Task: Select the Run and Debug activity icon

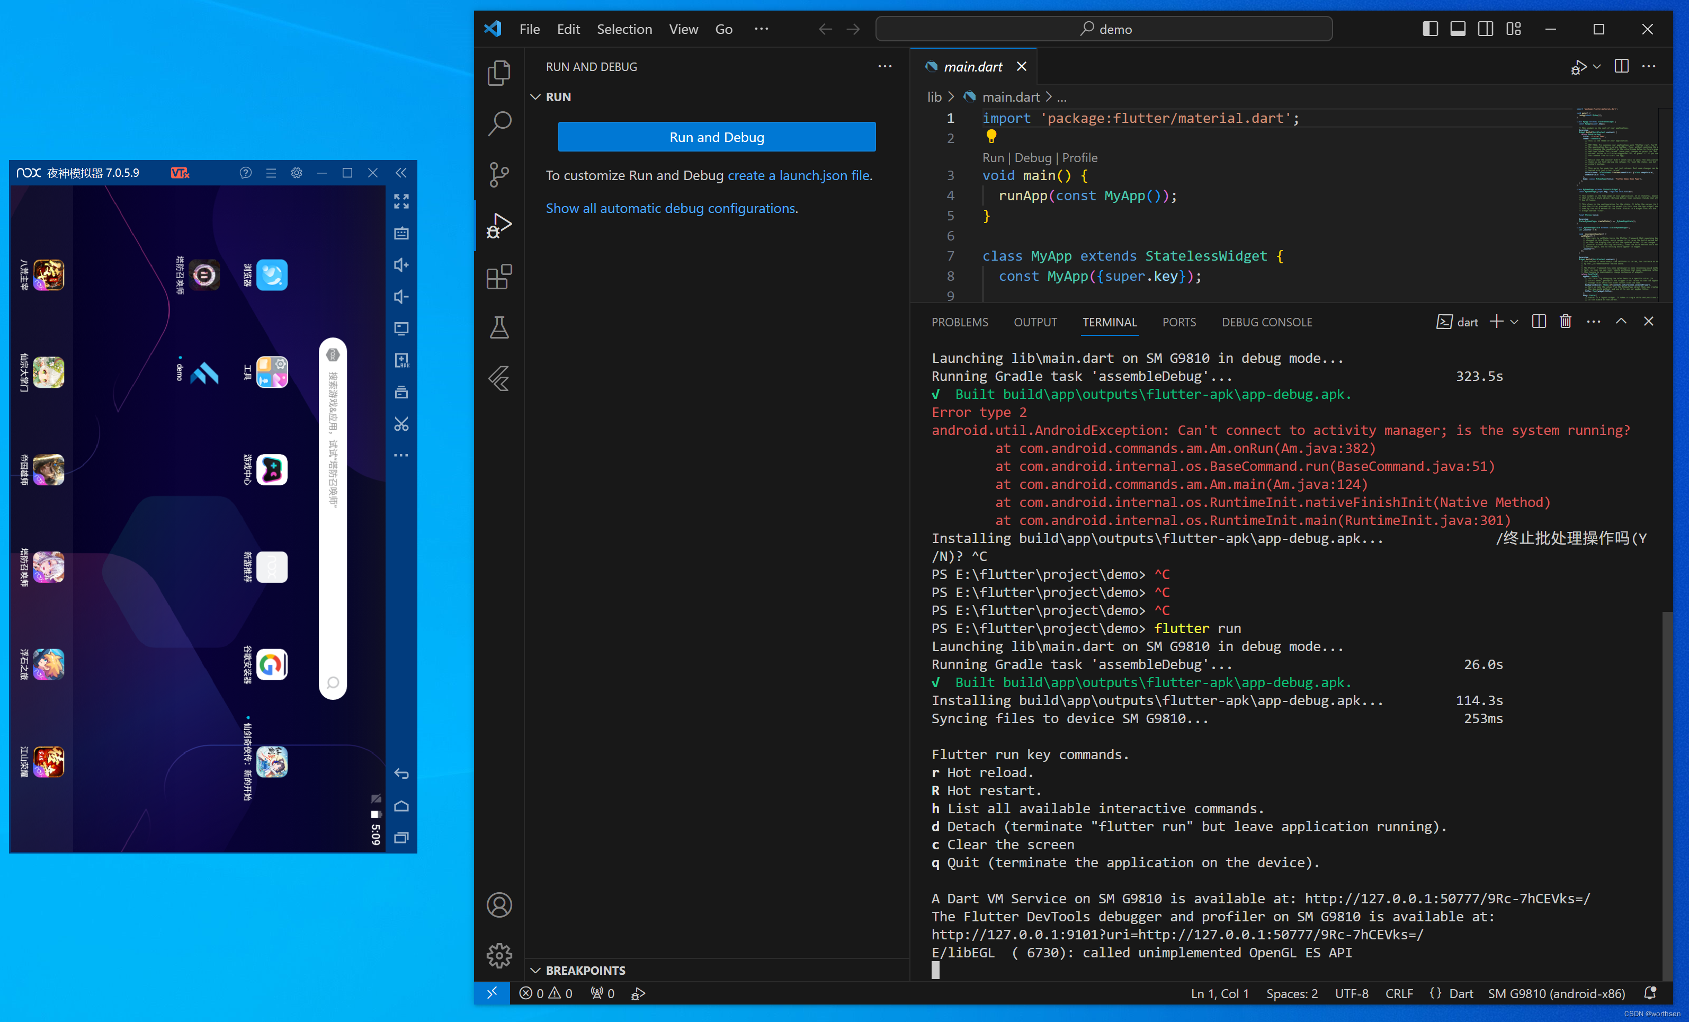Action: tap(499, 226)
